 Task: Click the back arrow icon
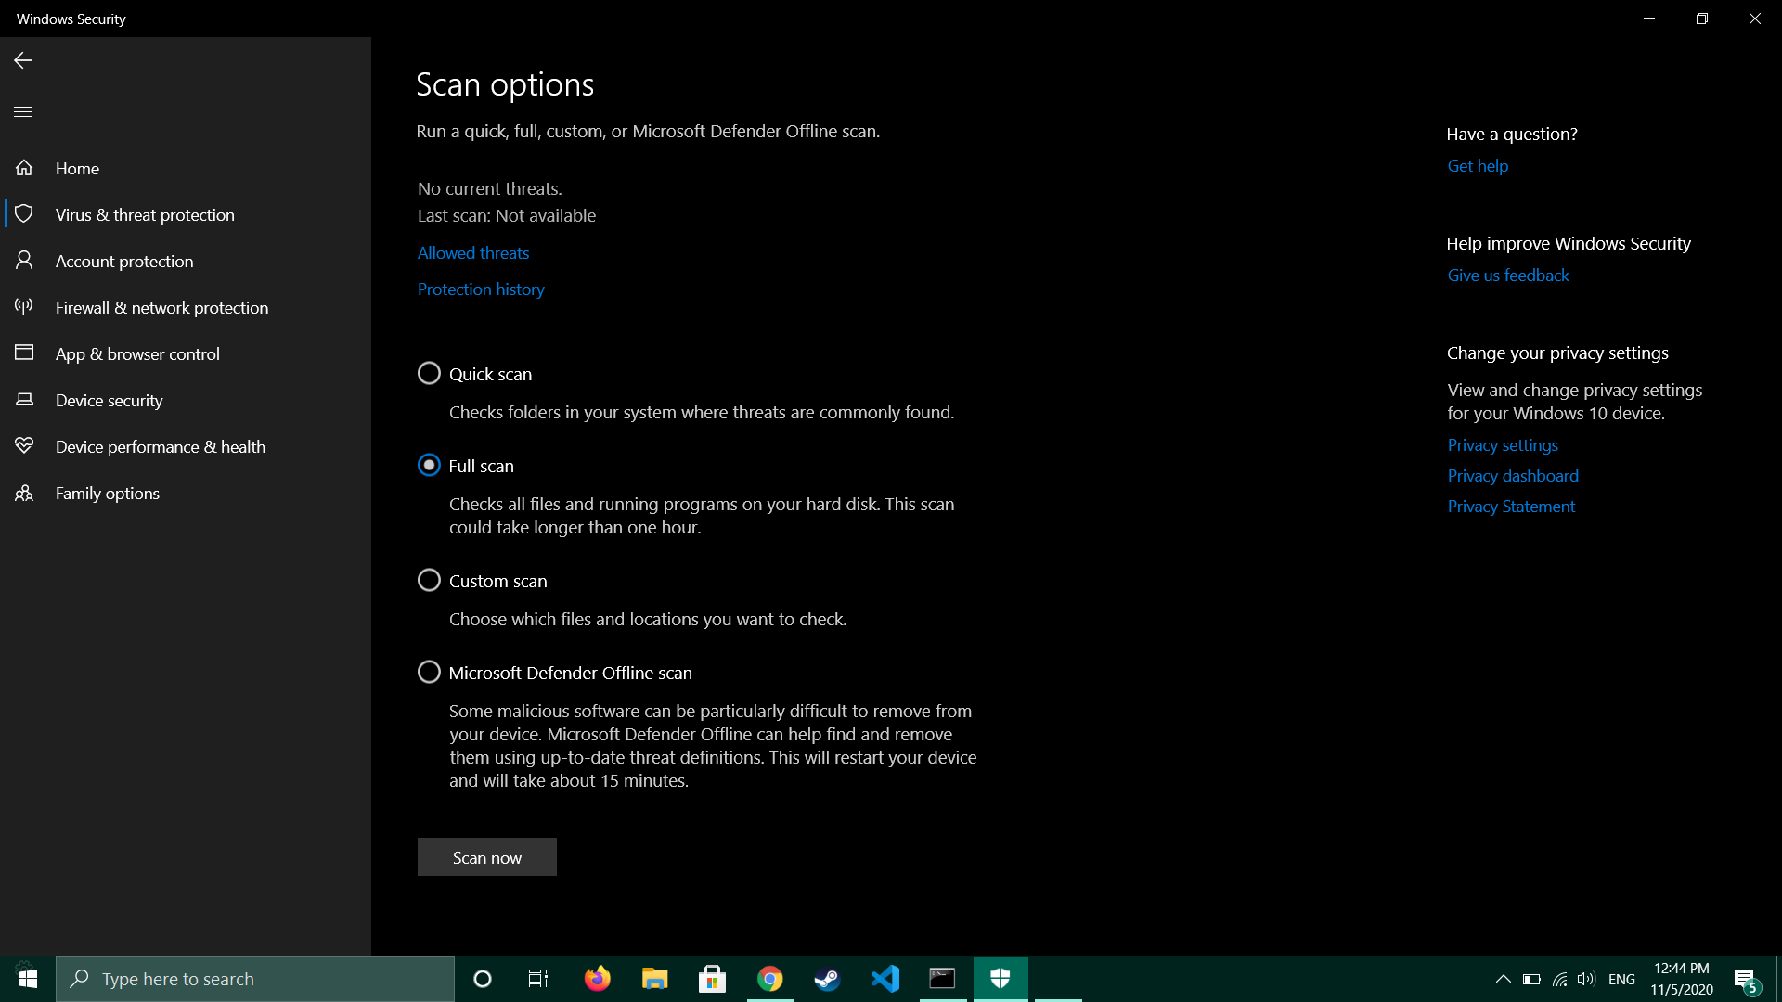click(23, 60)
